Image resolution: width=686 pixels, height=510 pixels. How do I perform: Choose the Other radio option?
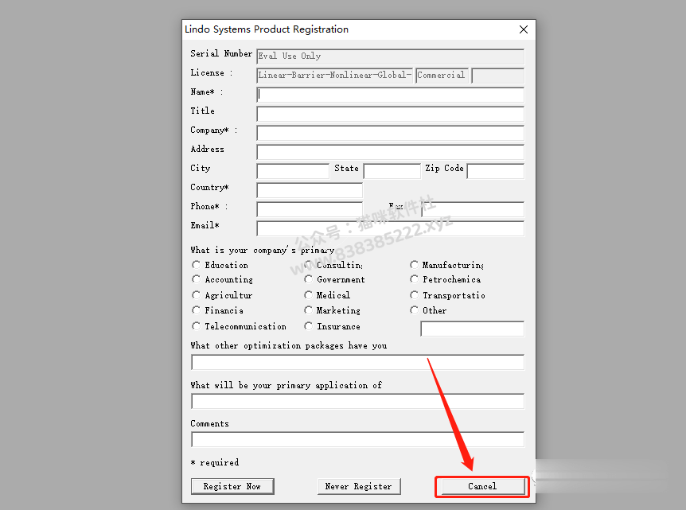pos(414,310)
